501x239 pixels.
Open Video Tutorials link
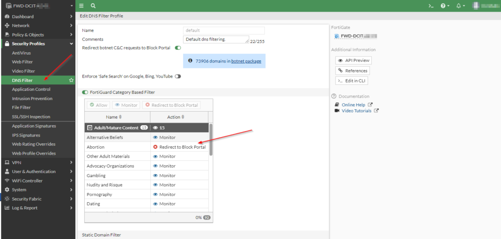(356, 111)
